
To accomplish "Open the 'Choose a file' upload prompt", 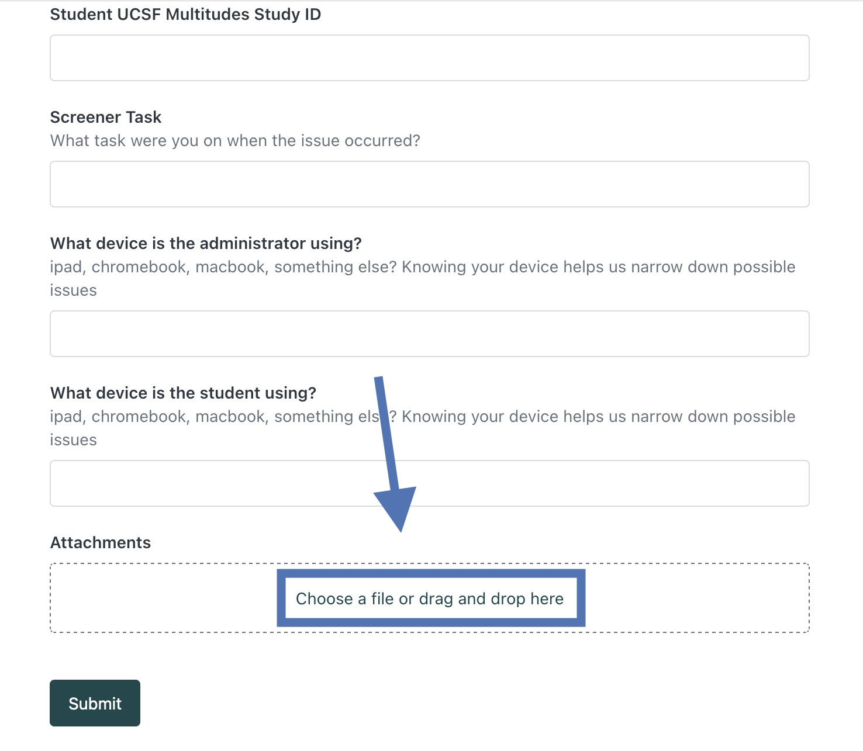I will coord(430,598).
